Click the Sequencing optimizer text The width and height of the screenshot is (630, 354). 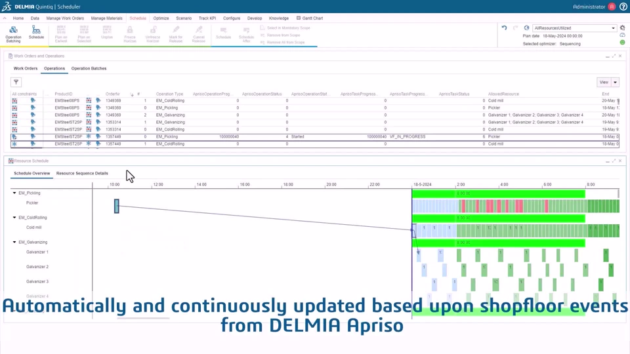570,44
